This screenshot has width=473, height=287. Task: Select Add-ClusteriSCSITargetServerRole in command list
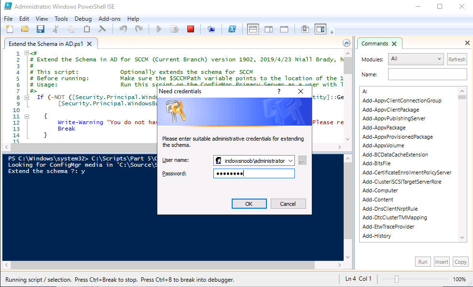click(402, 182)
